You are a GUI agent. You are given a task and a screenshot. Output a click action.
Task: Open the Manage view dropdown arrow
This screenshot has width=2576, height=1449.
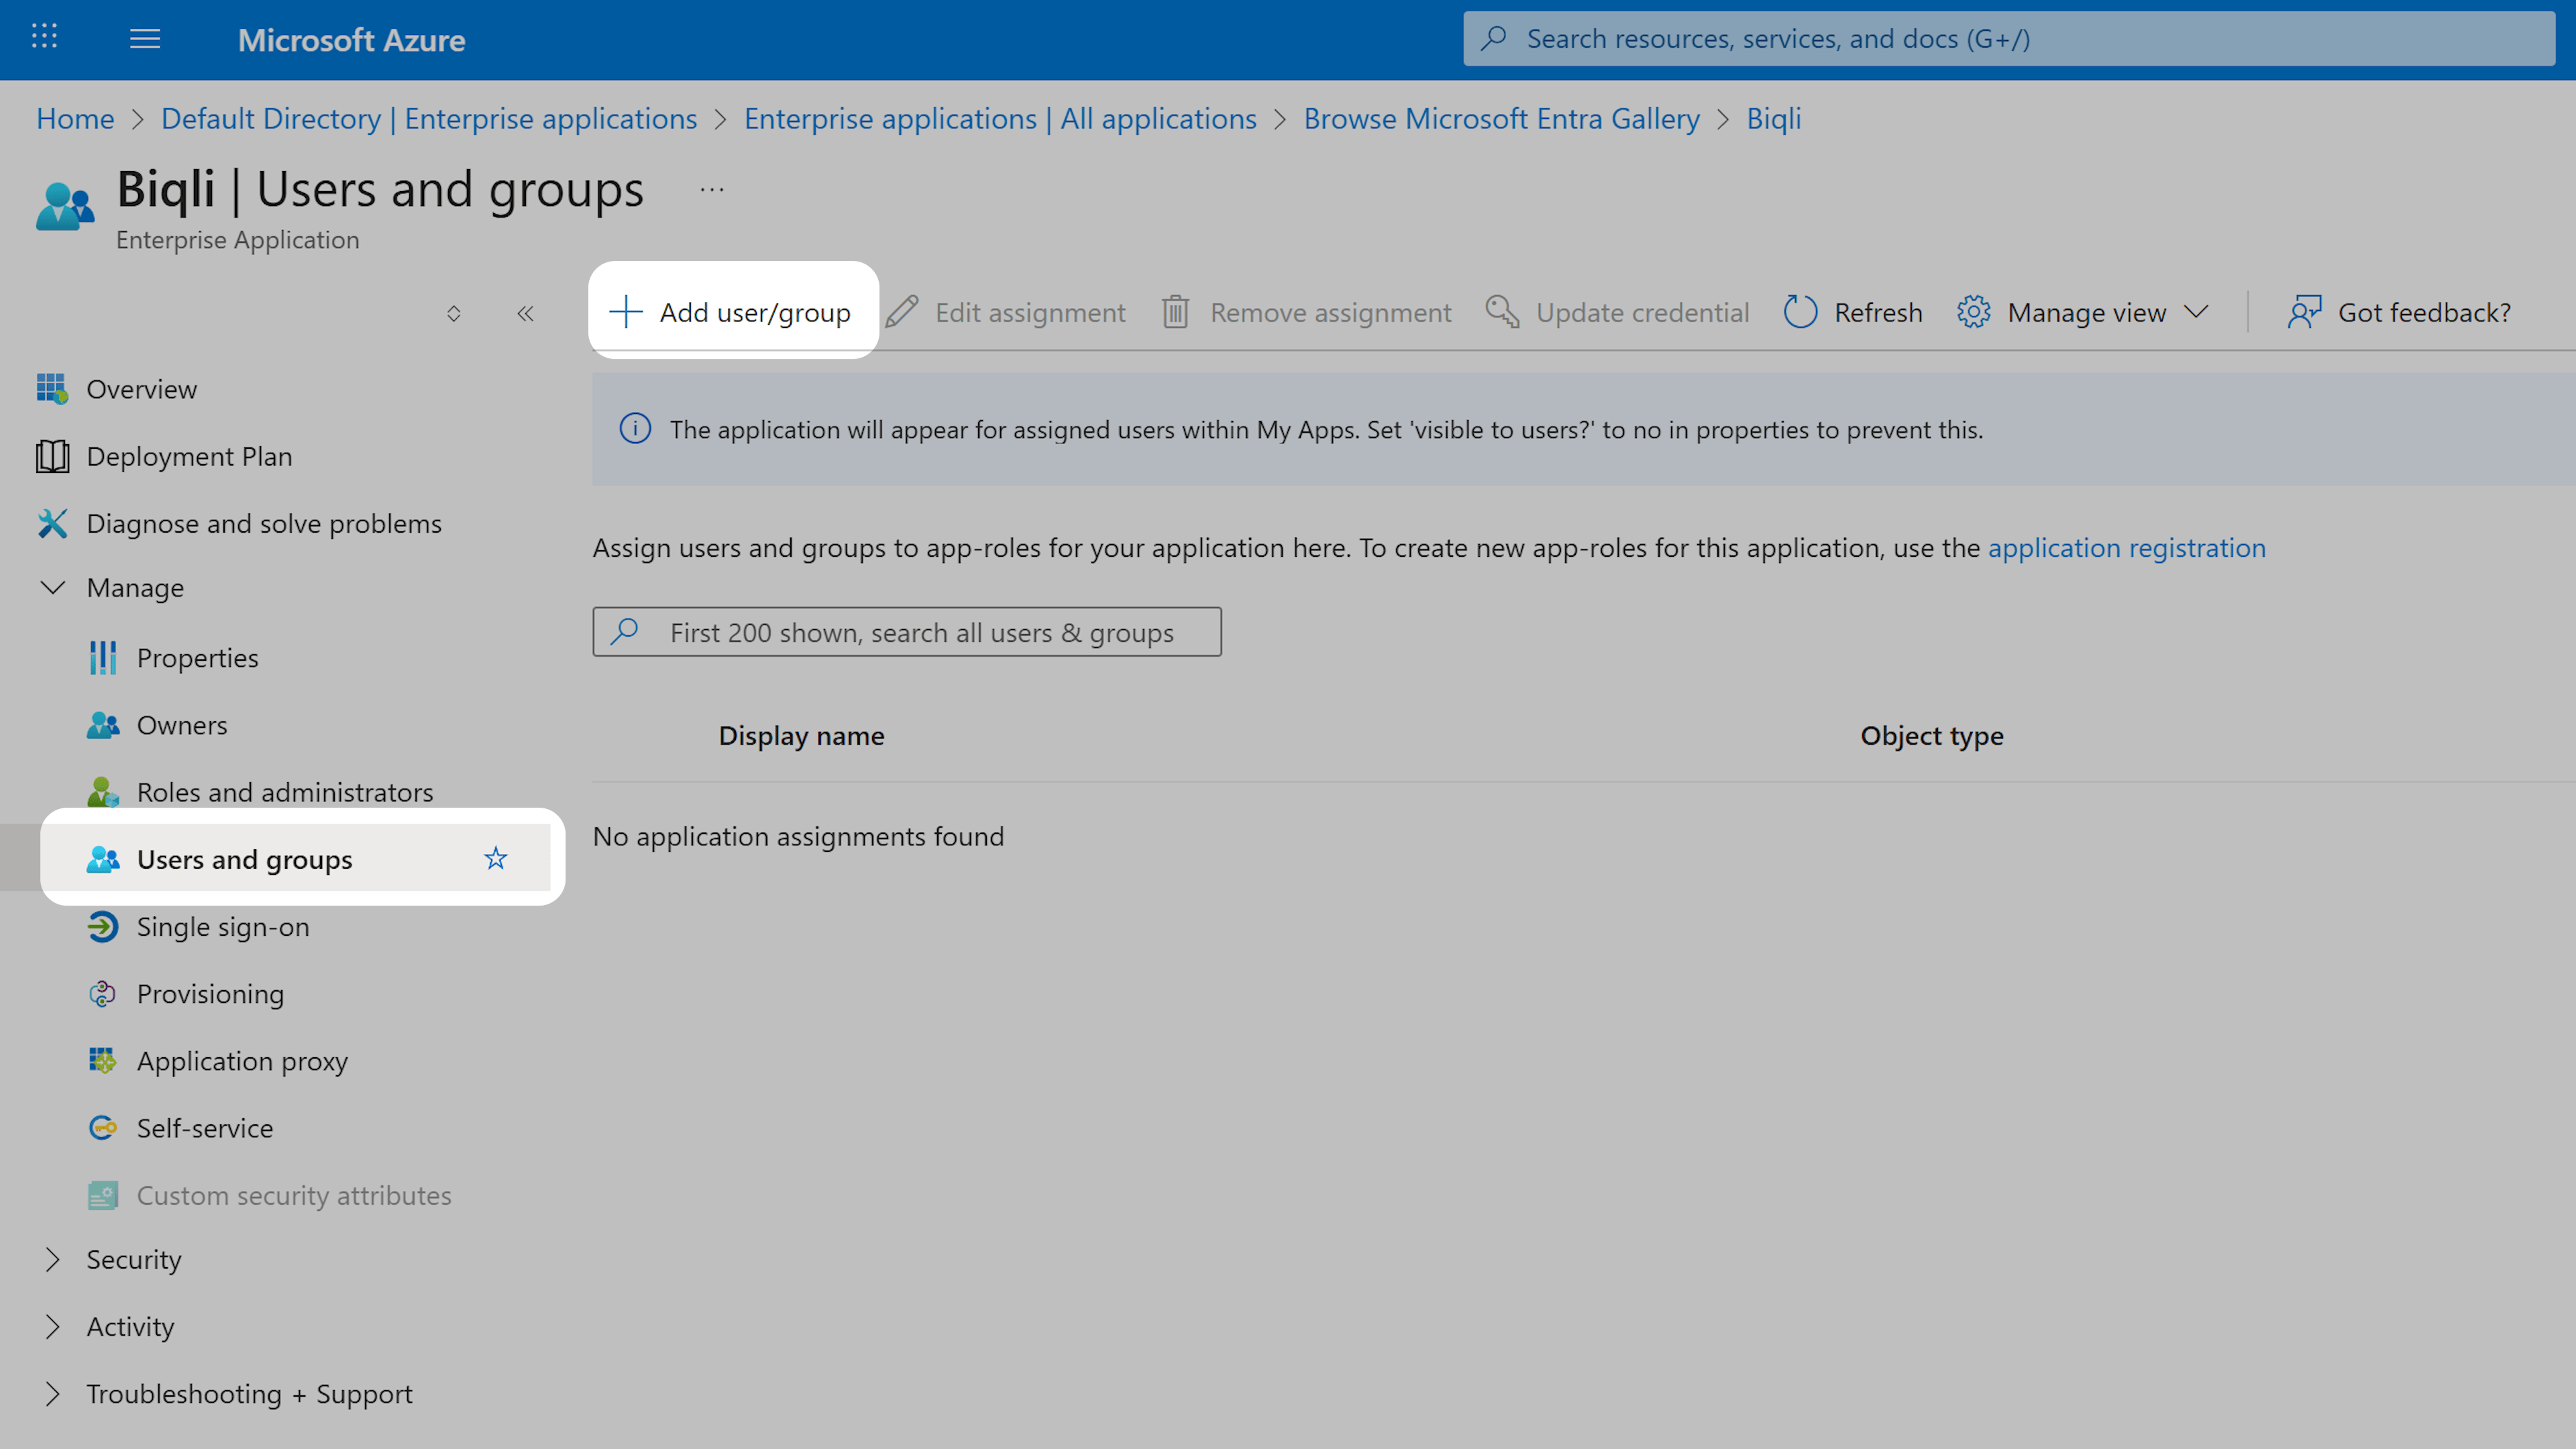2196,312
